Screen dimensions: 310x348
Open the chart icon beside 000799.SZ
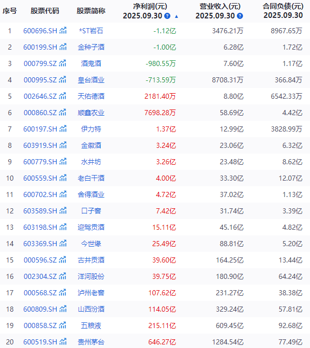pyautogui.click(x=62, y=63)
